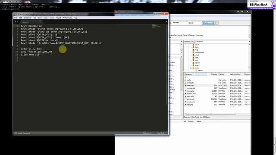Click the 'deny from 46.101.200.204' line

[x=36, y=52]
